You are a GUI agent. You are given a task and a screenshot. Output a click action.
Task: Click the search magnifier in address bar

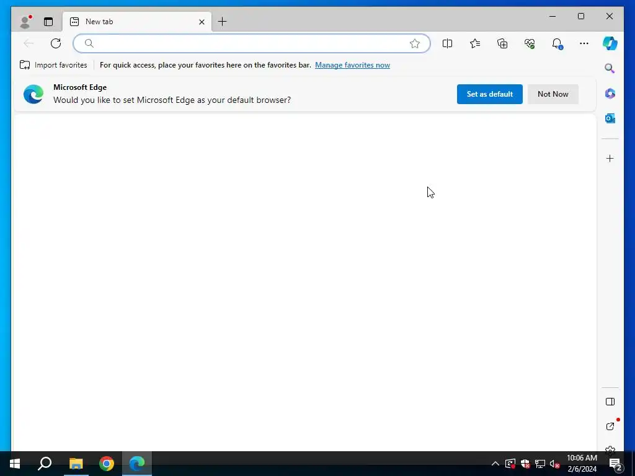pos(89,43)
